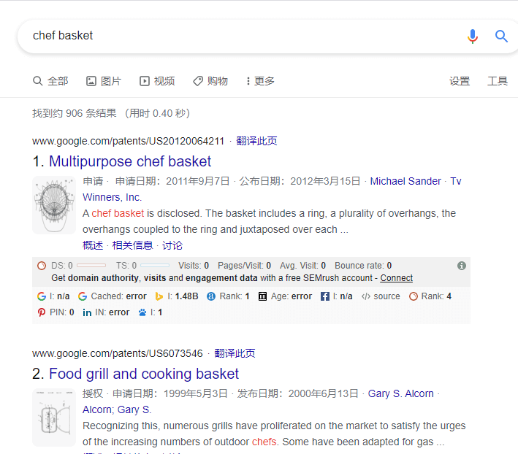
Task: Click the Web Archive Age icon
Action: [262, 296]
